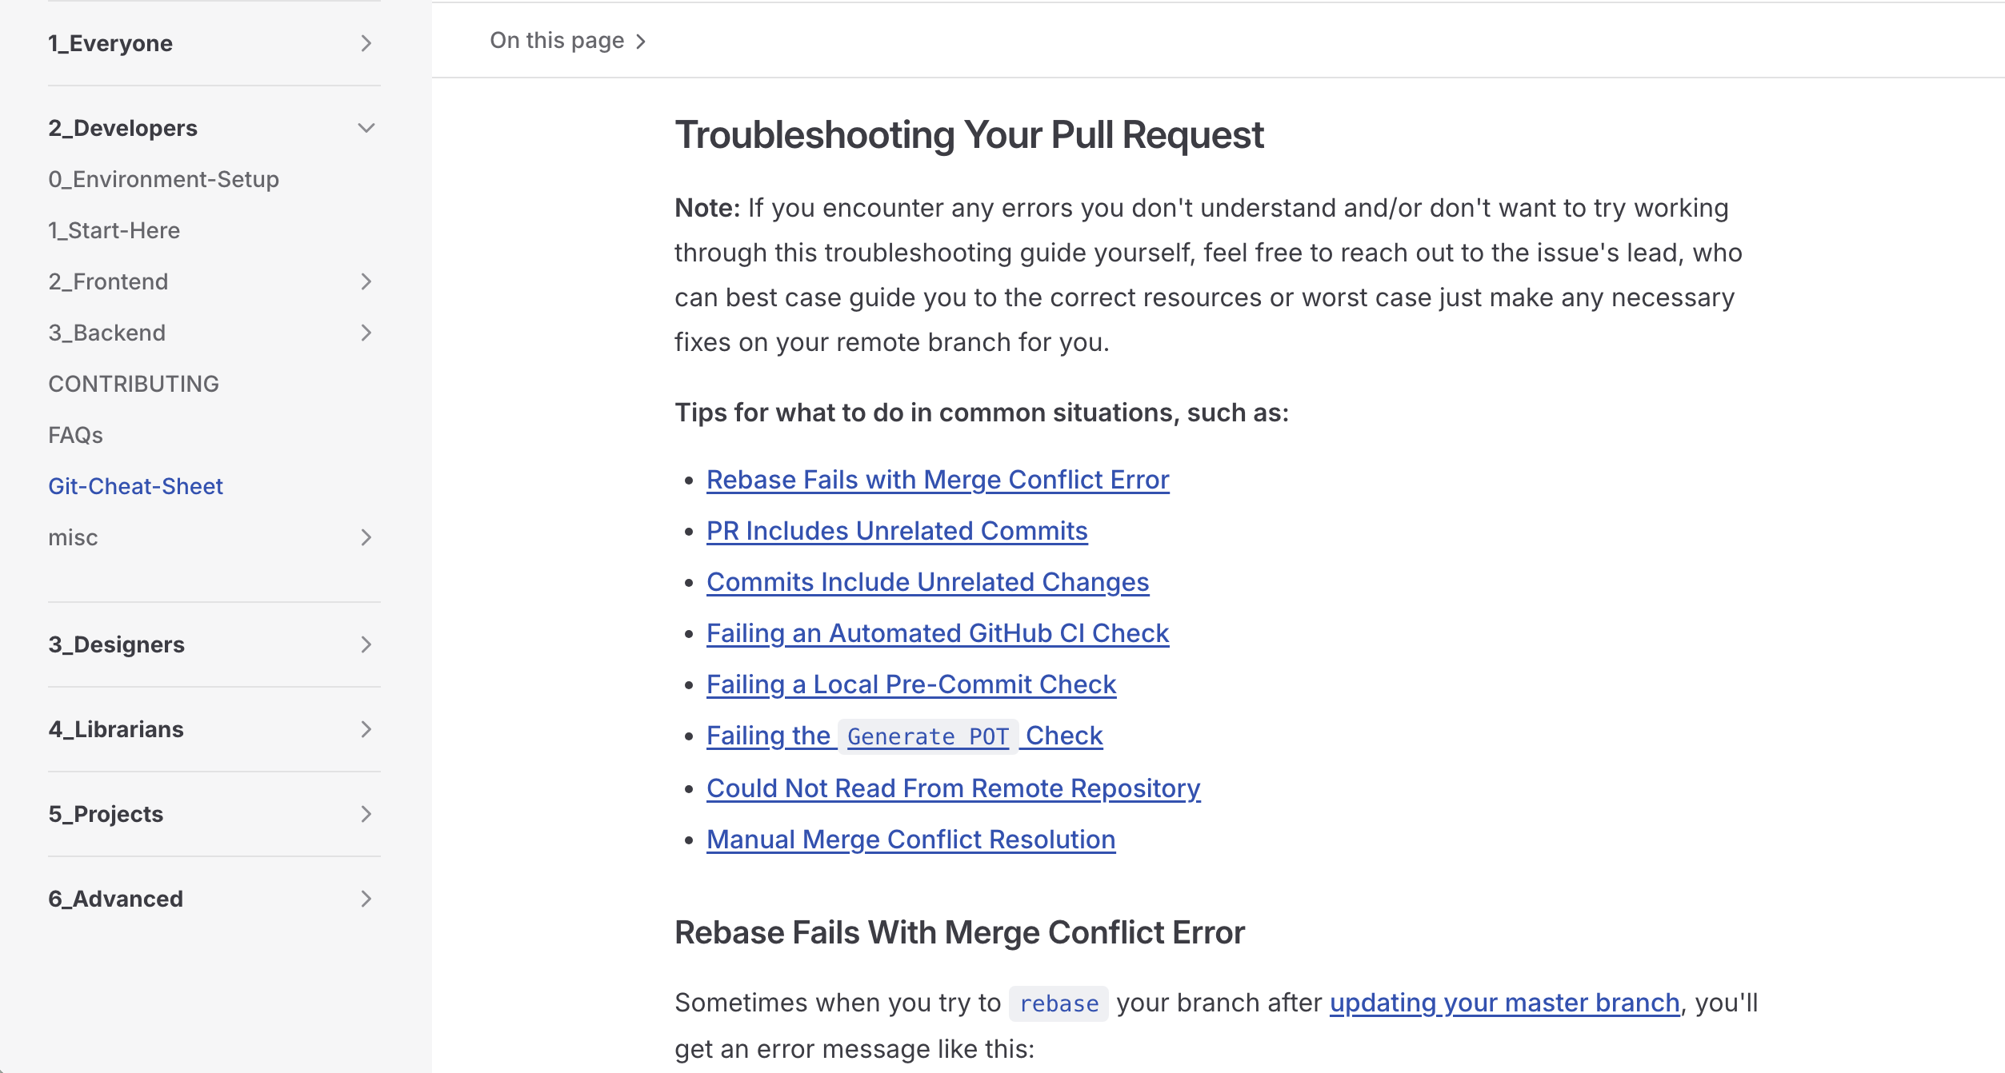This screenshot has height=1073, width=2005.
Task: Open the 'On this page' dropdown
Action: coord(568,41)
